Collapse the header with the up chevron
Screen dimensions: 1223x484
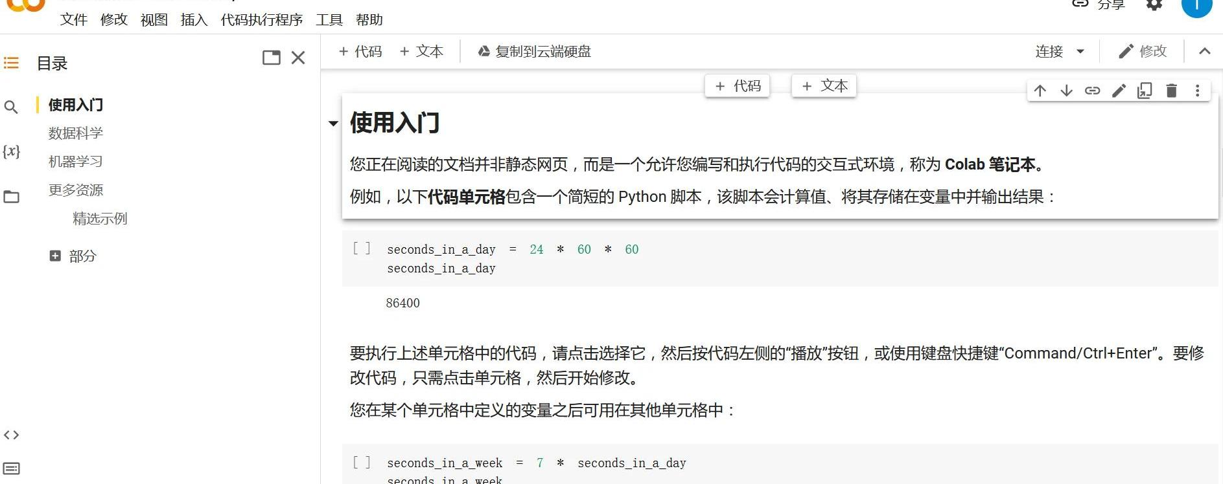[x=1204, y=52]
